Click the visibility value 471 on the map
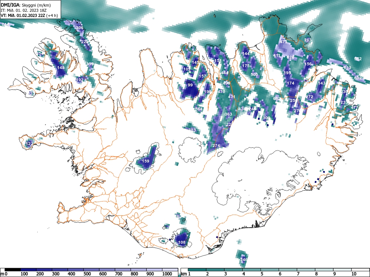370x277 pixels. click(232, 97)
